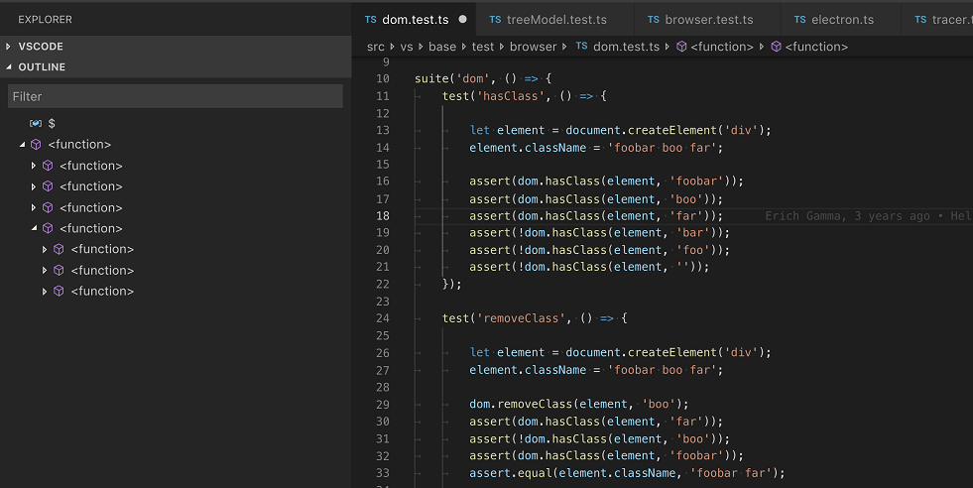Switch to the tracer.ts tab
This screenshot has height=488, width=973.
pos(941,20)
